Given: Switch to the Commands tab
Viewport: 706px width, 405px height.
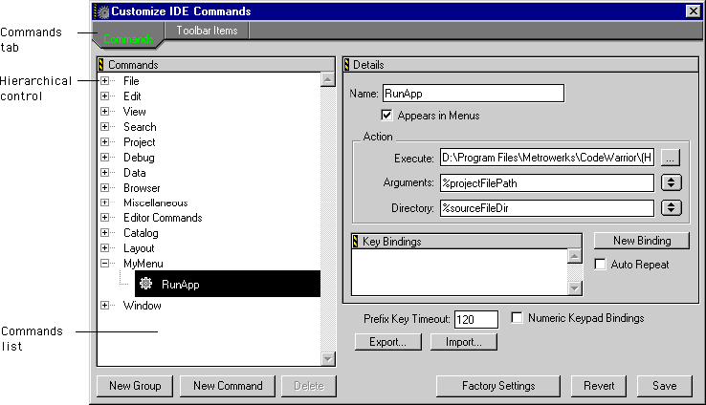Looking at the screenshot, I should click(x=128, y=38).
